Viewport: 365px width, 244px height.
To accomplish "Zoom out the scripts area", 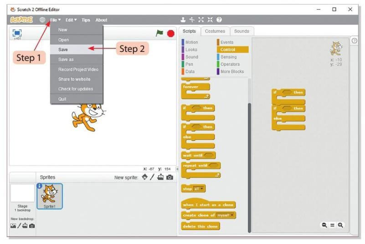I will [324, 225].
